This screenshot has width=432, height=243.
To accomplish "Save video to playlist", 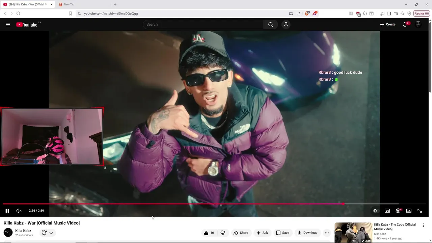I will (282, 233).
